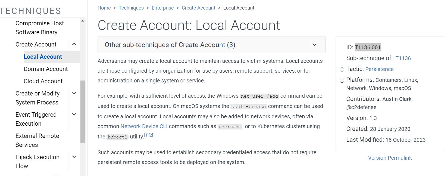444x176 pixels.
Task: Expand Event Triggered Execution chevron
Action: pos(74,115)
